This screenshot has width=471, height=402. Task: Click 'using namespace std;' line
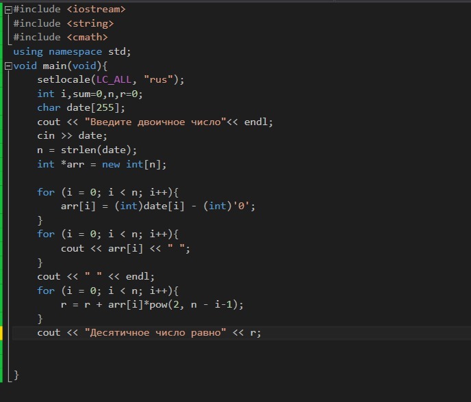click(72, 51)
